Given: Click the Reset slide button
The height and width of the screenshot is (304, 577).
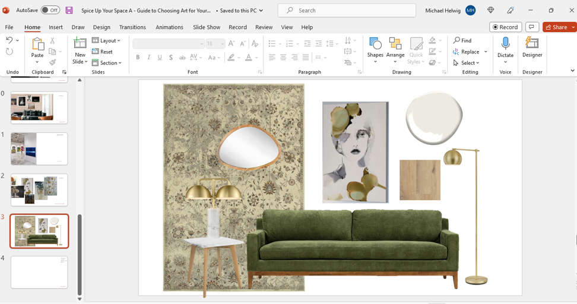Looking at the screenshot, I should [x=102, y=52].
